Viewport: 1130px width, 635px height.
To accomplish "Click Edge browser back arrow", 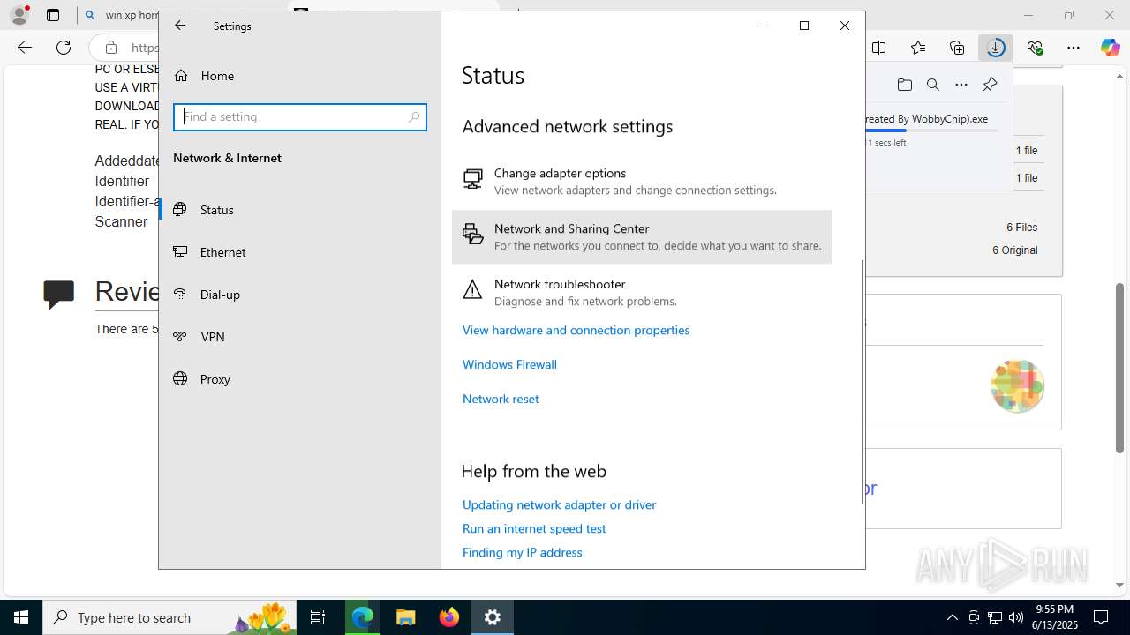I will point(25,48).
